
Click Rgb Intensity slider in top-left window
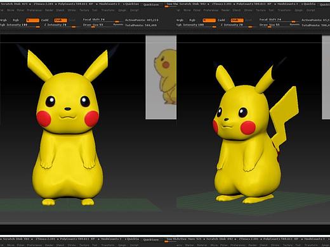(x=20, y=25)
